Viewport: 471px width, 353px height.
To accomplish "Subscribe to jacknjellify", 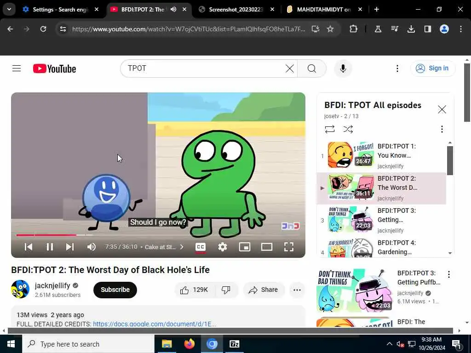I will [x=115, y=290].
